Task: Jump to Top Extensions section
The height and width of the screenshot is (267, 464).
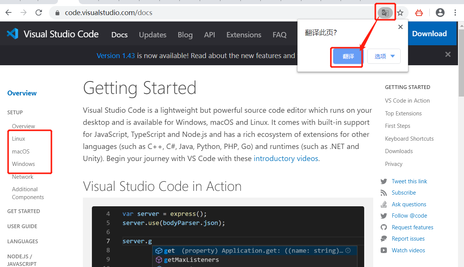Action: coord(403,114)
